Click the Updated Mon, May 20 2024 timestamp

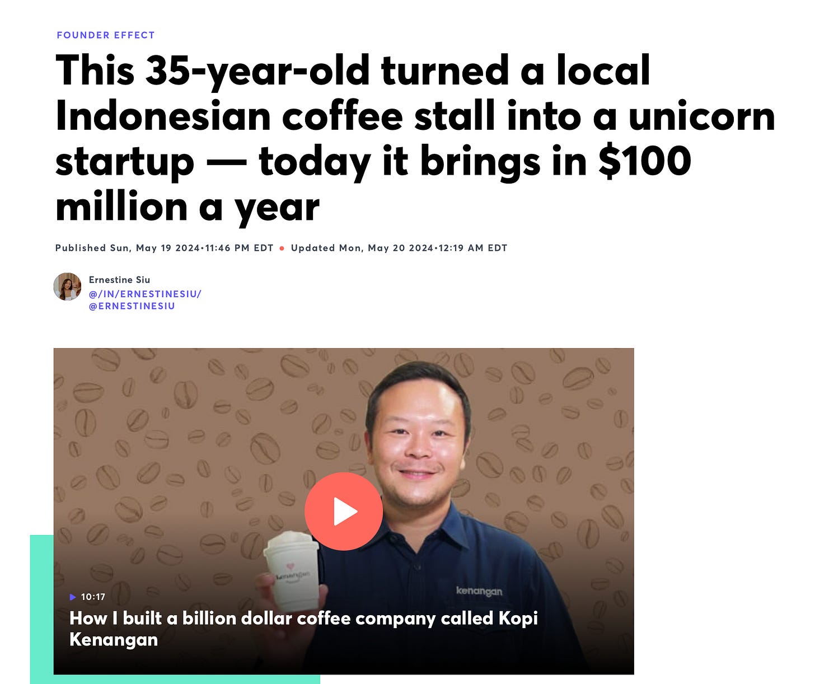(x=399, y=248)
